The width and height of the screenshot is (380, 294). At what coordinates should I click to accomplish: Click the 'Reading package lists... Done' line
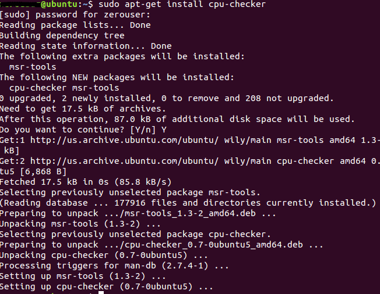75,25
